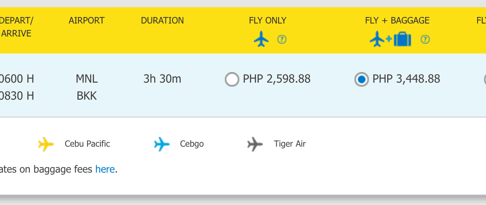Select the PHP 3,448.88 Fly + Baggage fare
This screenshot has width=486, height=205.
coord(361,79)
